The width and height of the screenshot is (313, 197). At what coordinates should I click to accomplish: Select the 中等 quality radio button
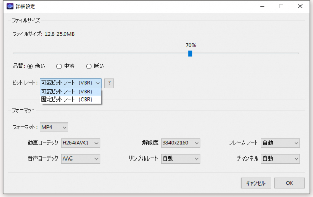59,66
